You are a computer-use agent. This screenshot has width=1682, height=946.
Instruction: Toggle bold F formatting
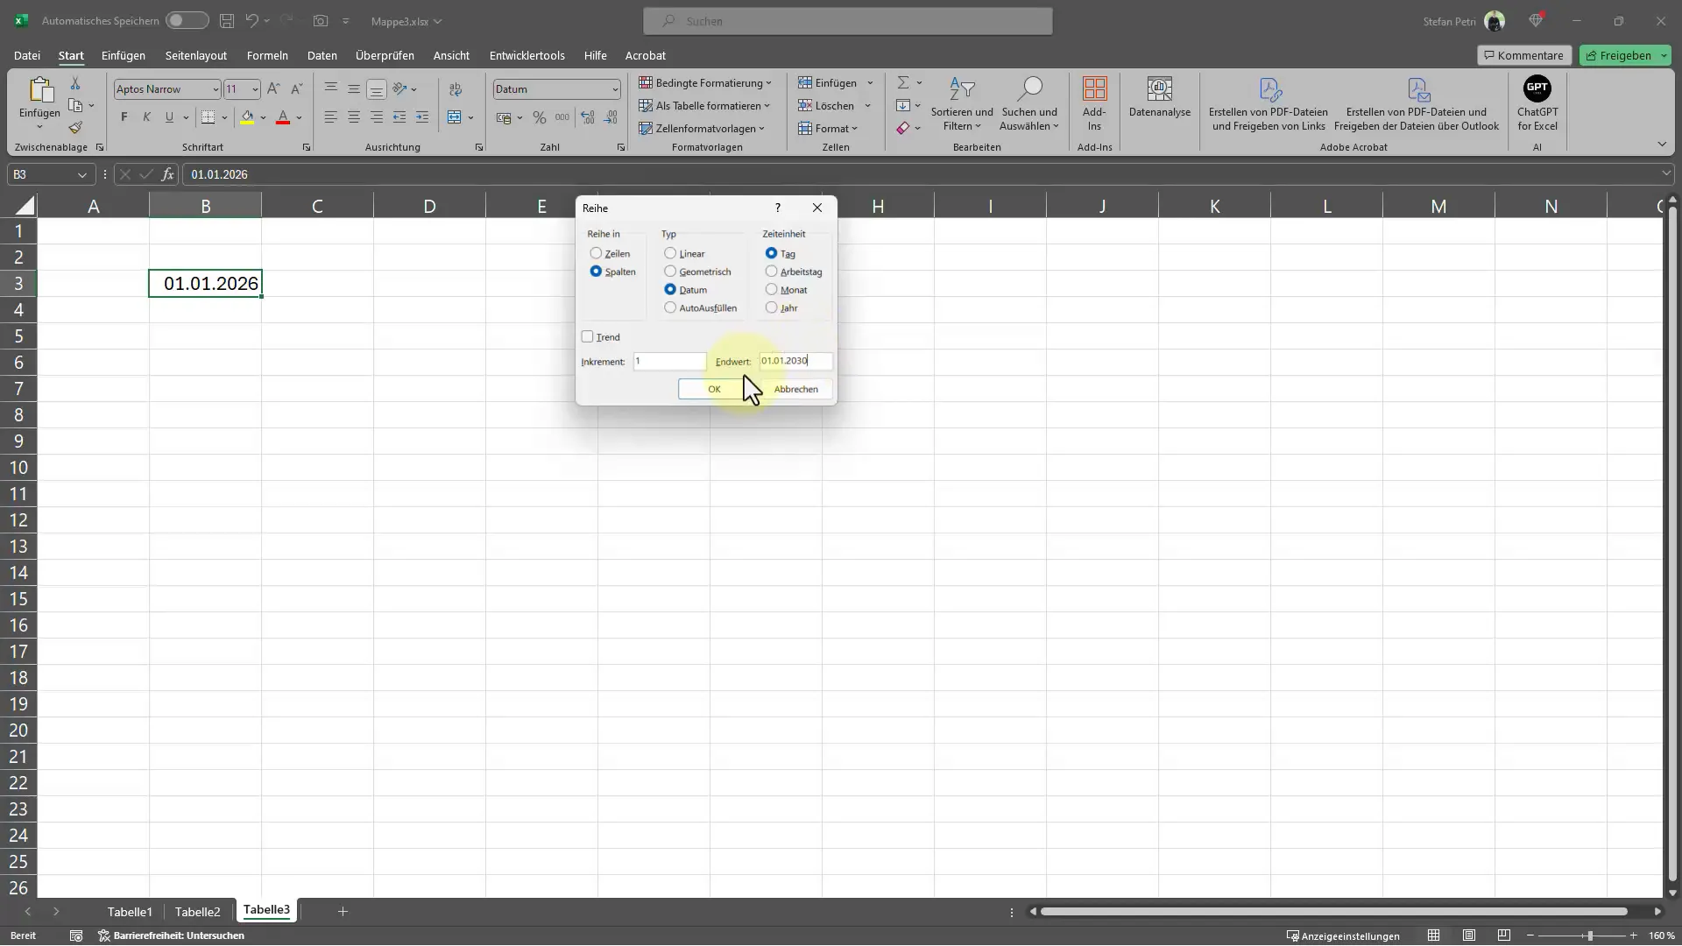tap(124, 117)
